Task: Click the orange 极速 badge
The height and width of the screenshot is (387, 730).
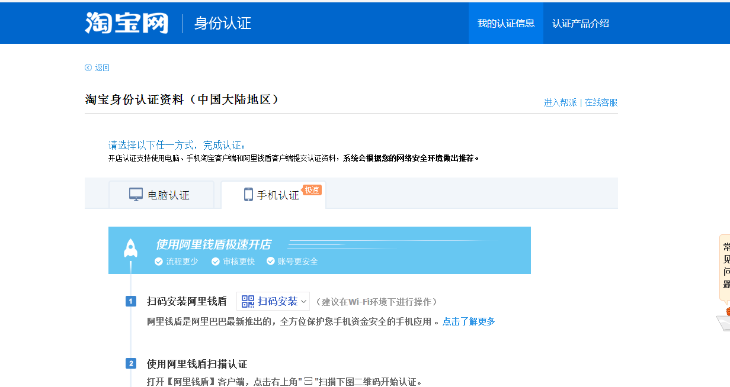Action: tap(312, 190)
